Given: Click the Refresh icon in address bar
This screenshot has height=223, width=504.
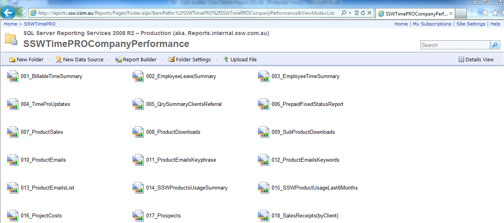Looking at the screenshot, I should point(363,13).
